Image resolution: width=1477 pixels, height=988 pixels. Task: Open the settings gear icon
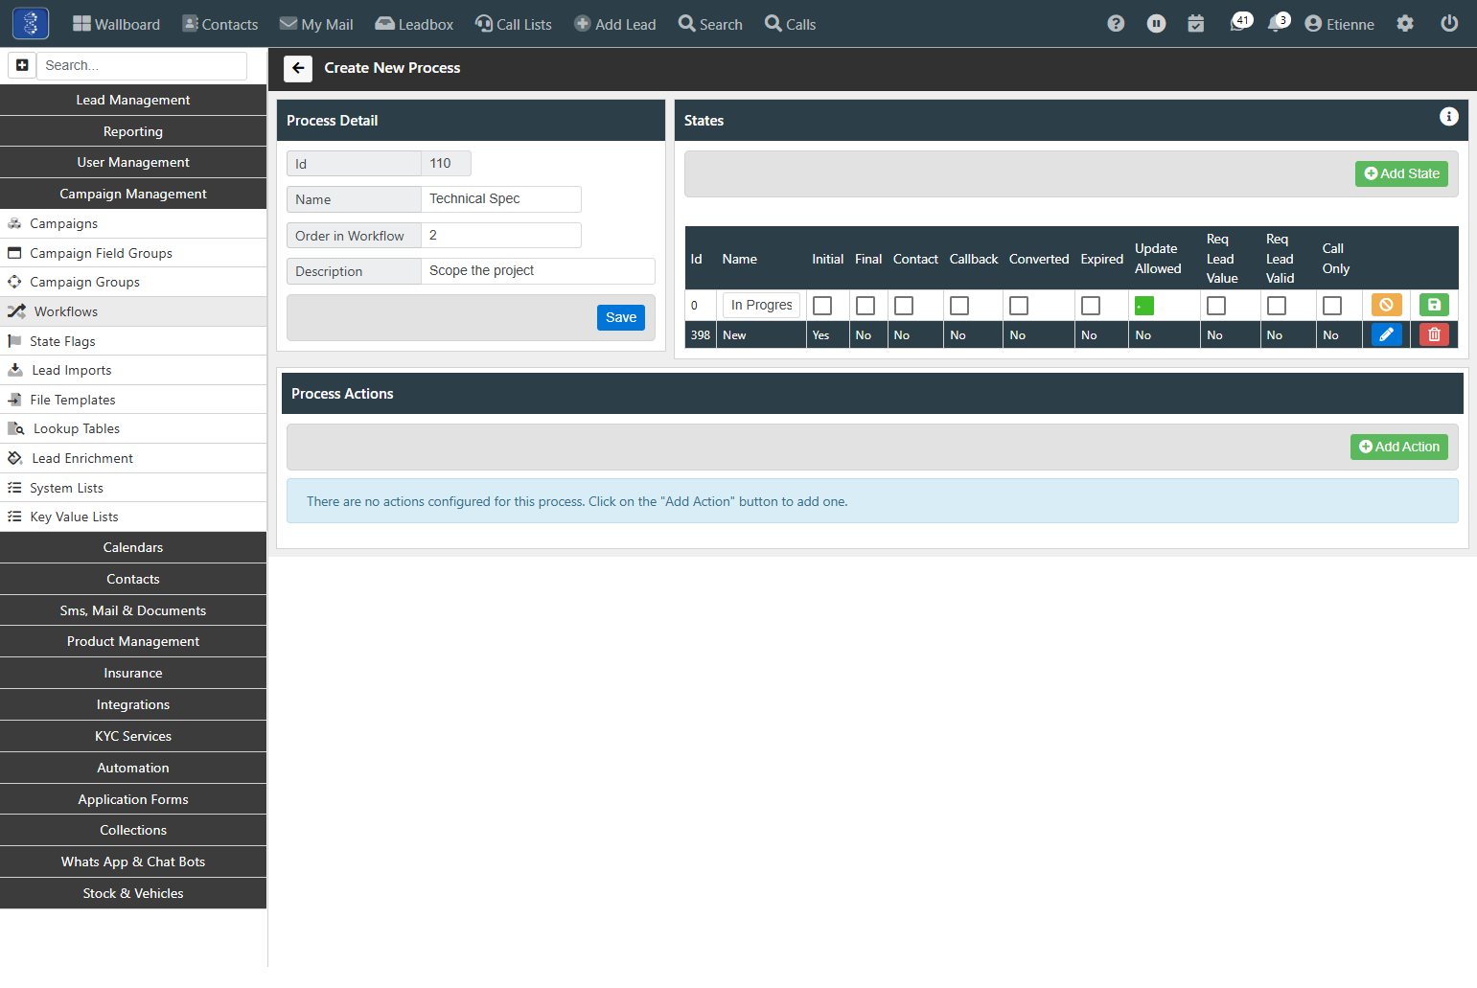coord(1405,24)
